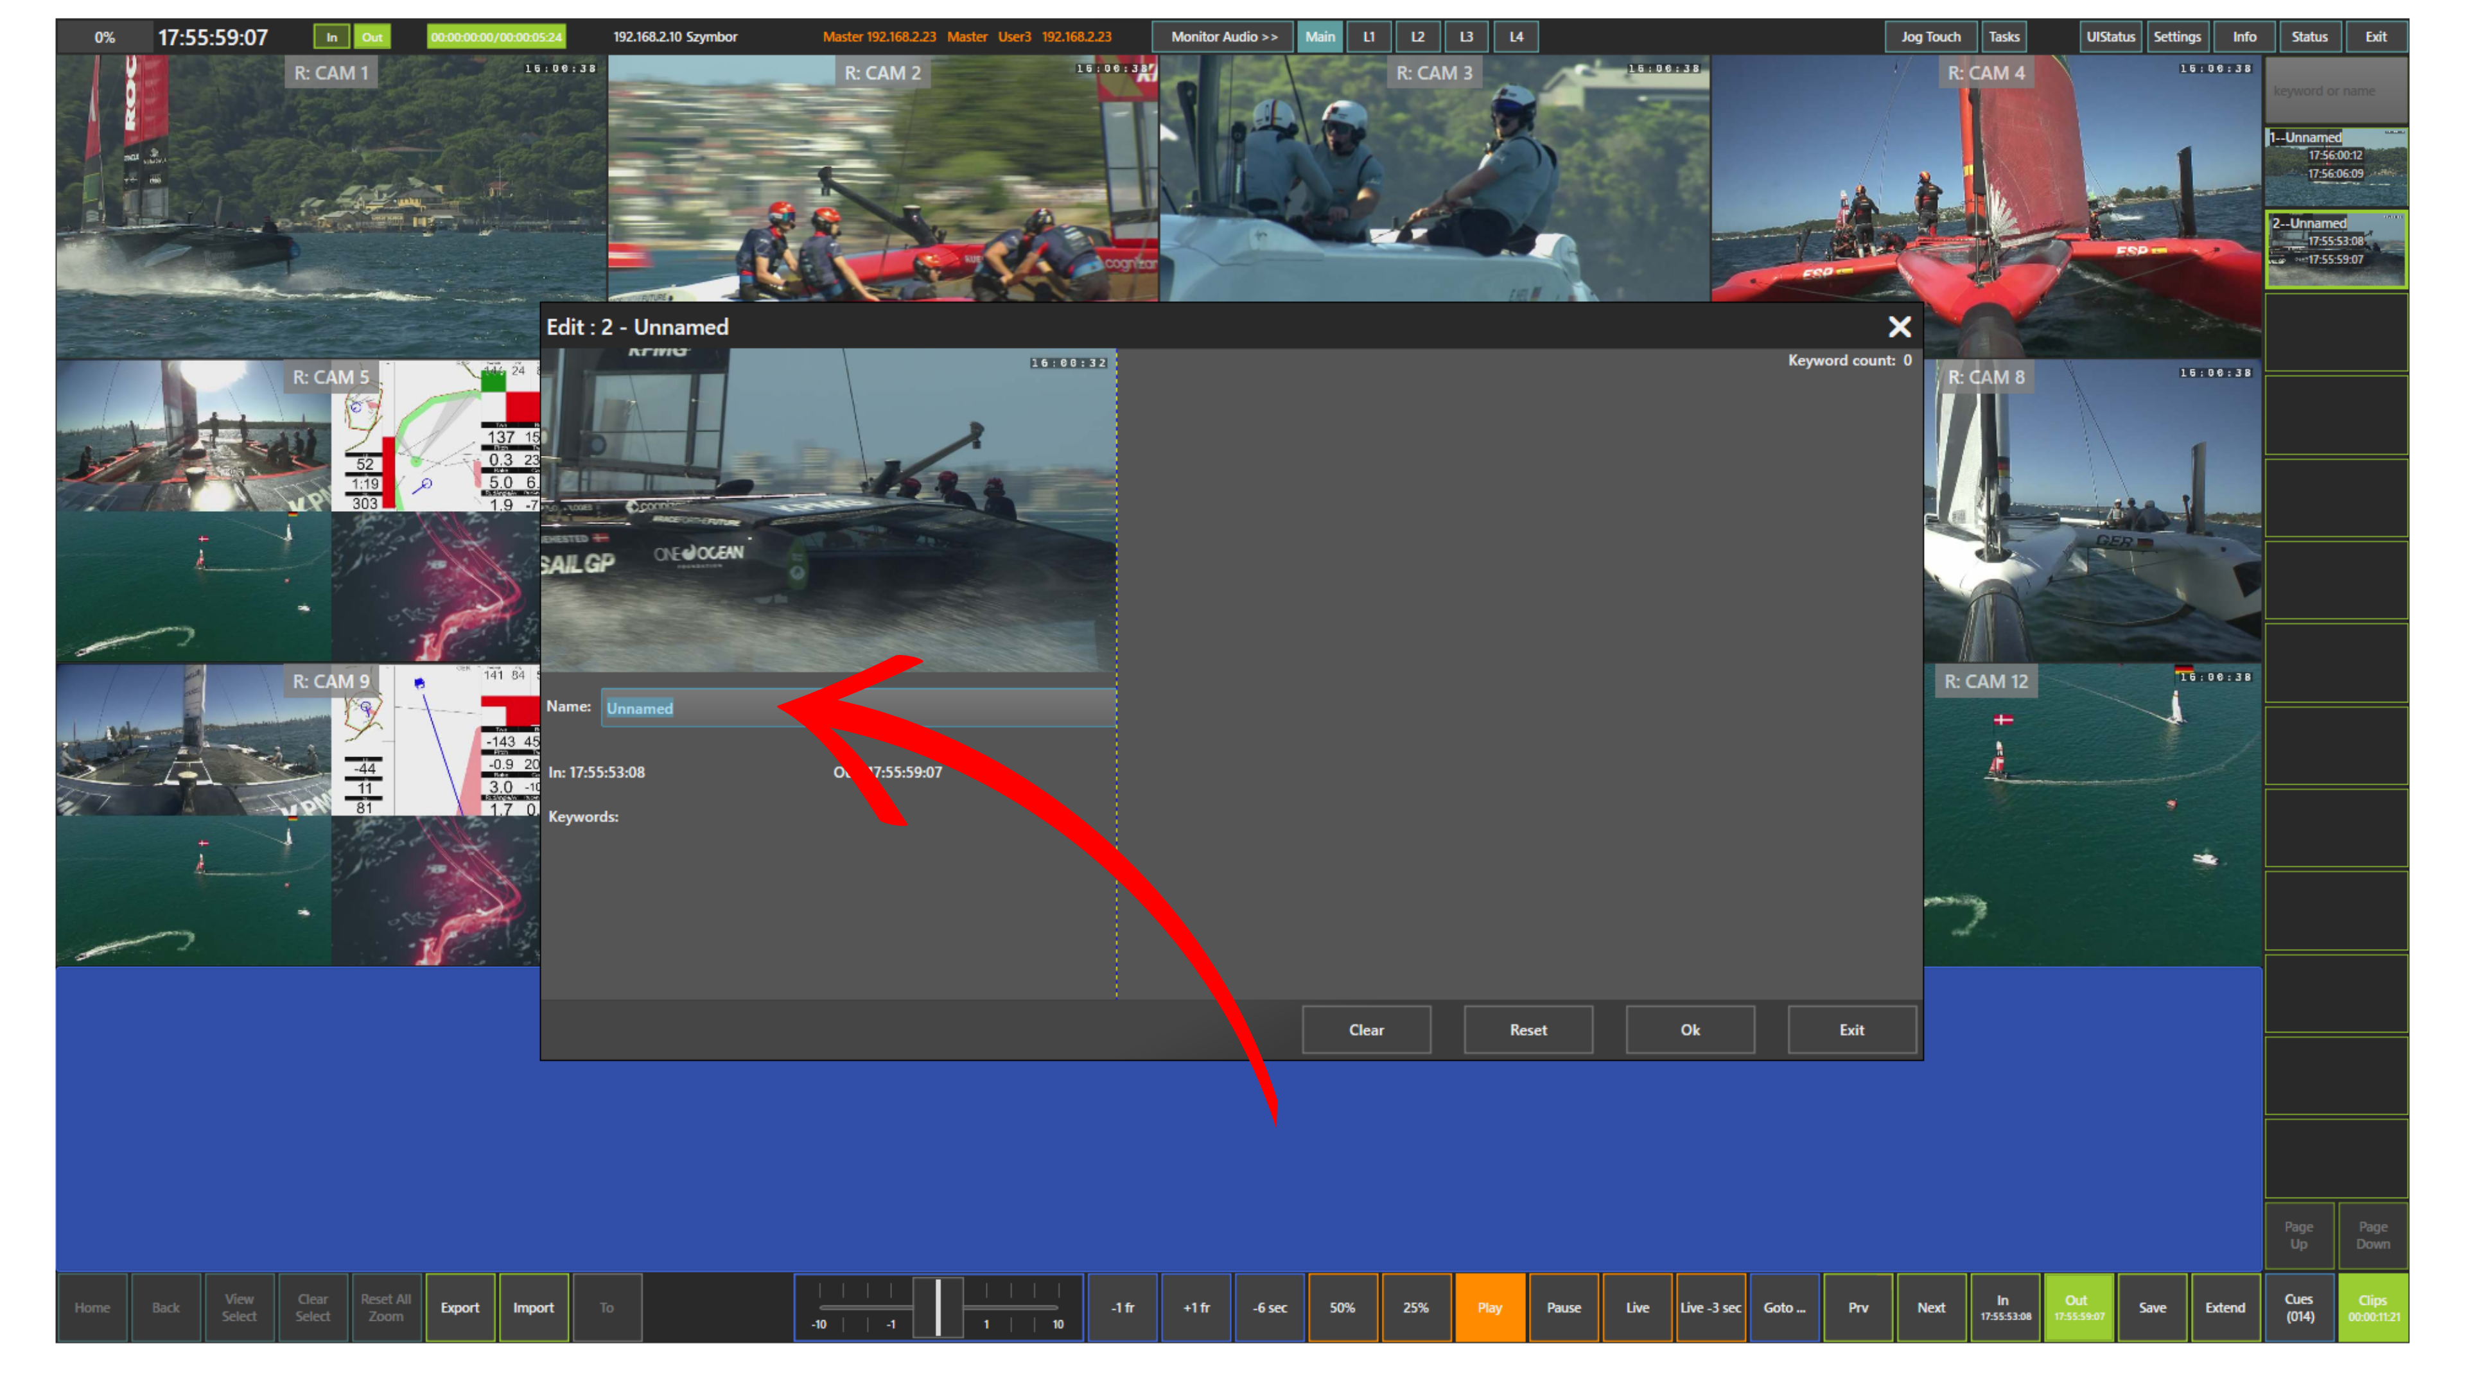Set Out point button showing 17:55:59:07
The height and width of the screenshot is (1387, 2466).
click(x=2078, y=1307)
